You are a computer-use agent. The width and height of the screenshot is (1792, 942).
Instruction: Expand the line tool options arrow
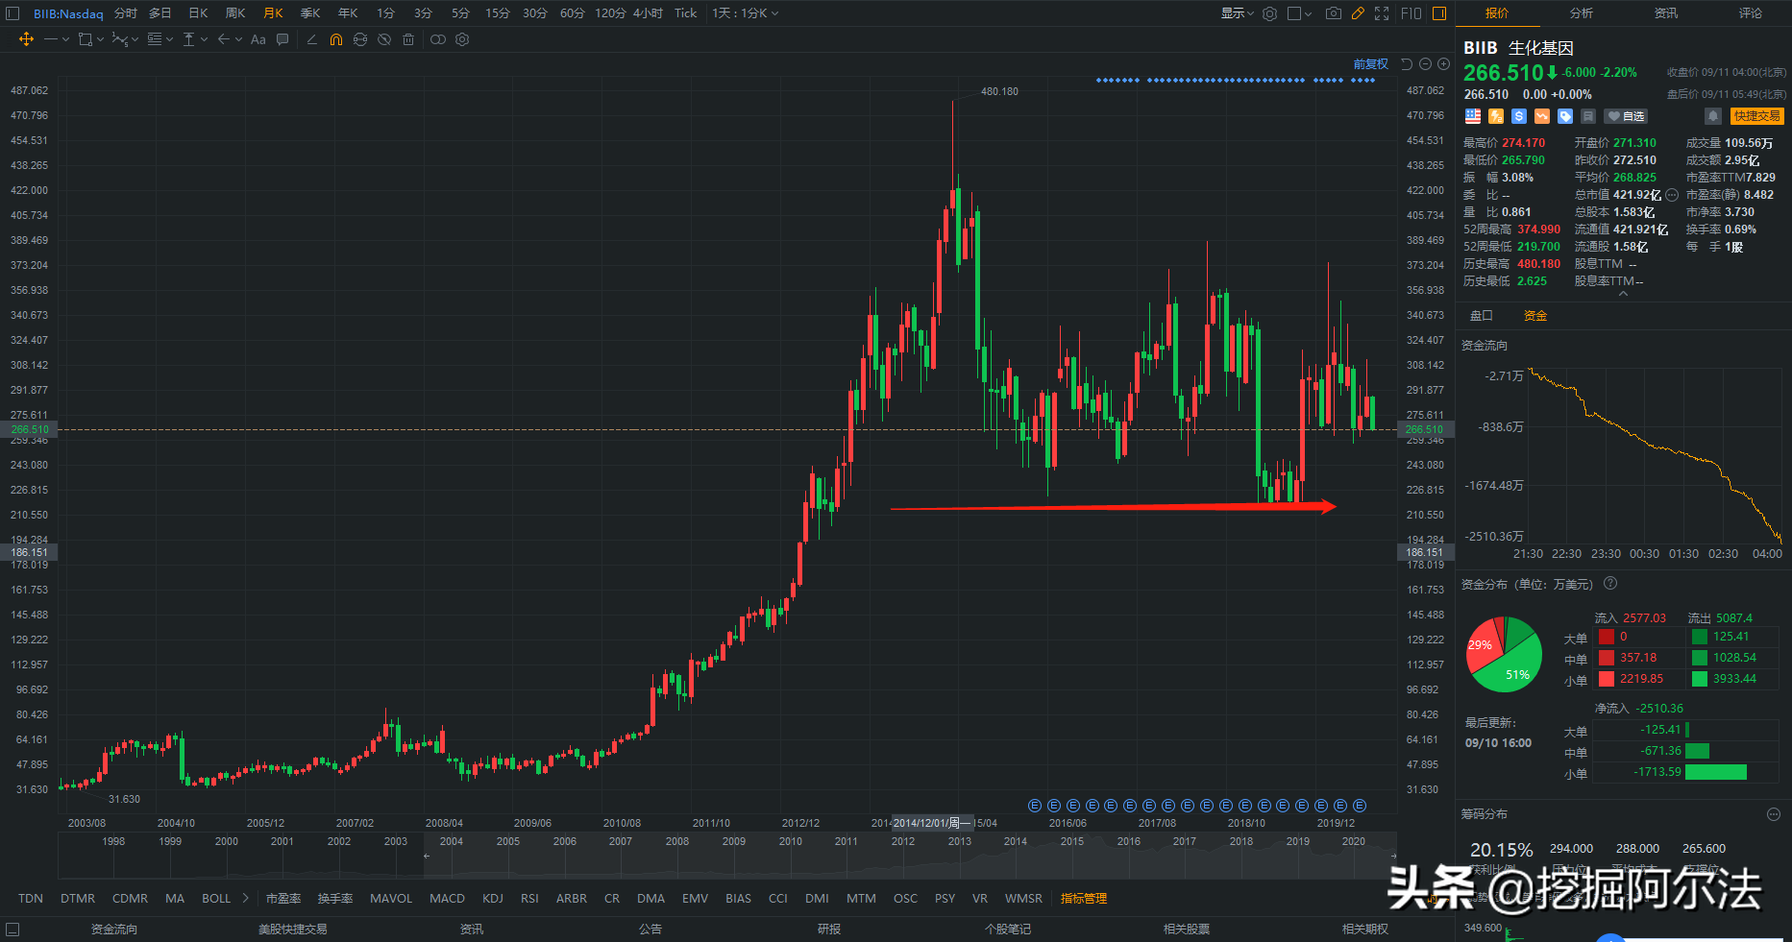(65, 39)
